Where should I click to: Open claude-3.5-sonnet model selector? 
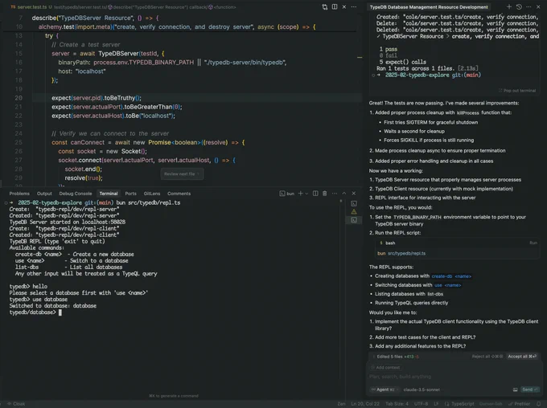pos(422,390)
